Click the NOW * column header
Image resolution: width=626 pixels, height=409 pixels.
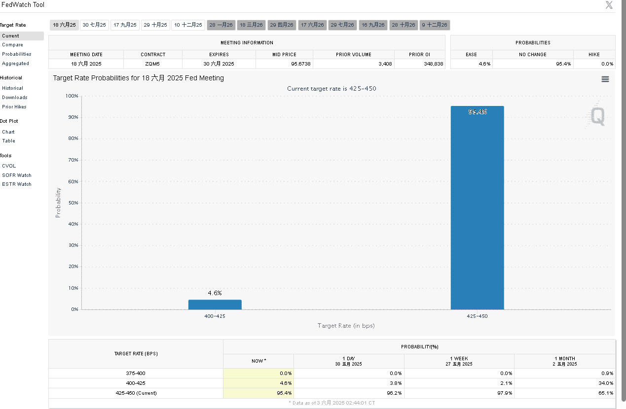point(258,361)
